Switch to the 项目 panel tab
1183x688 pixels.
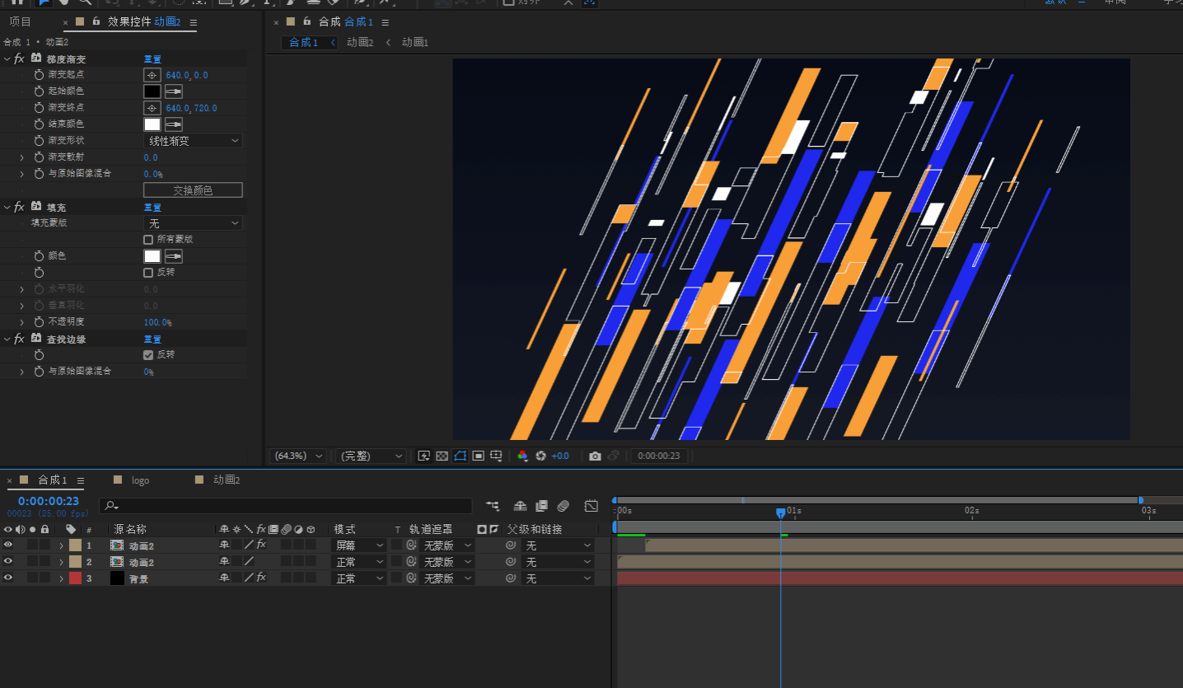[20, 22]
